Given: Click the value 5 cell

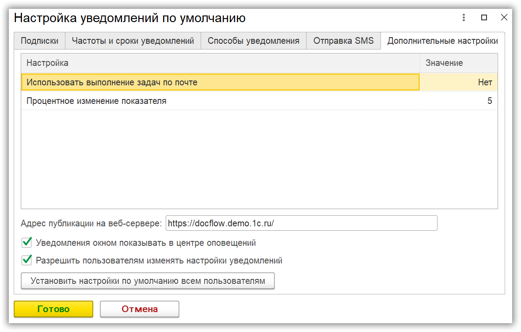Looking at the screenshot, I should click(458, 101).
